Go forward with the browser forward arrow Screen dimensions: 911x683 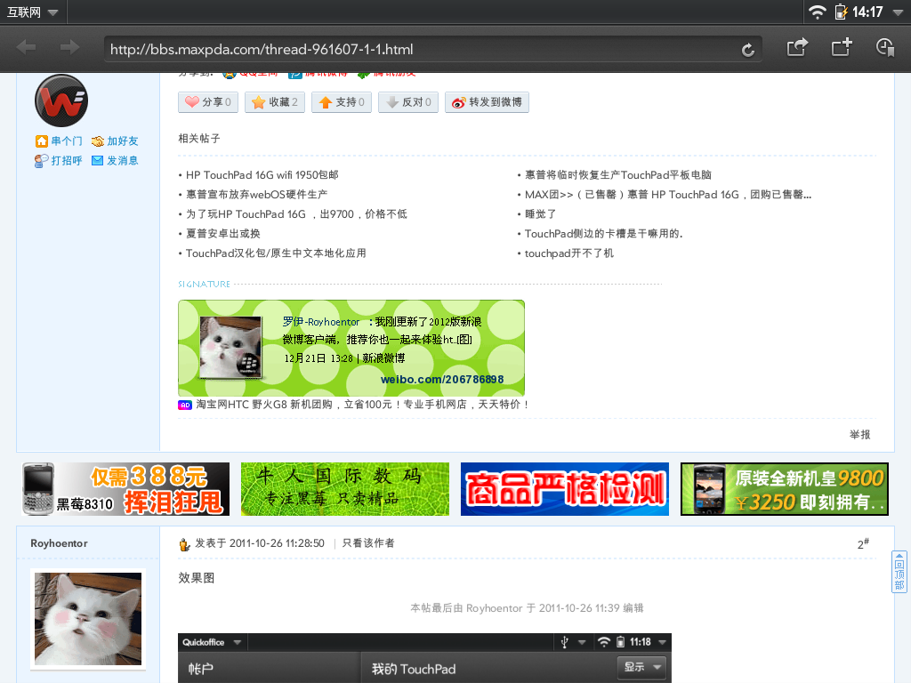[69, 48]
